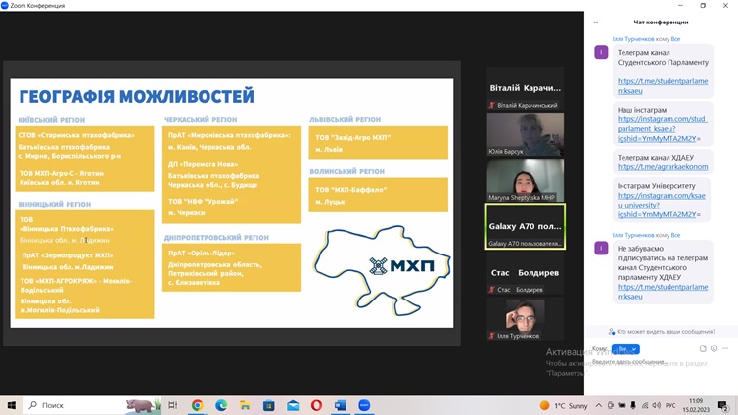
Task: Open the weather widget '1°C Sunny'
Action: click(564, 405)
